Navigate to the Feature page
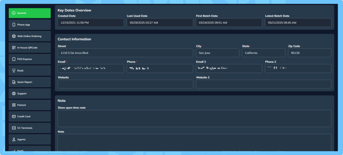Screen dimensions: 343x155 [30, 105]
